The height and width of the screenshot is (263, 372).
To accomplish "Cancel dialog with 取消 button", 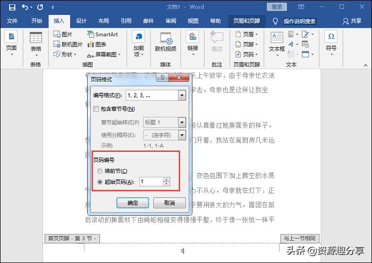I will tap(170, 203).
